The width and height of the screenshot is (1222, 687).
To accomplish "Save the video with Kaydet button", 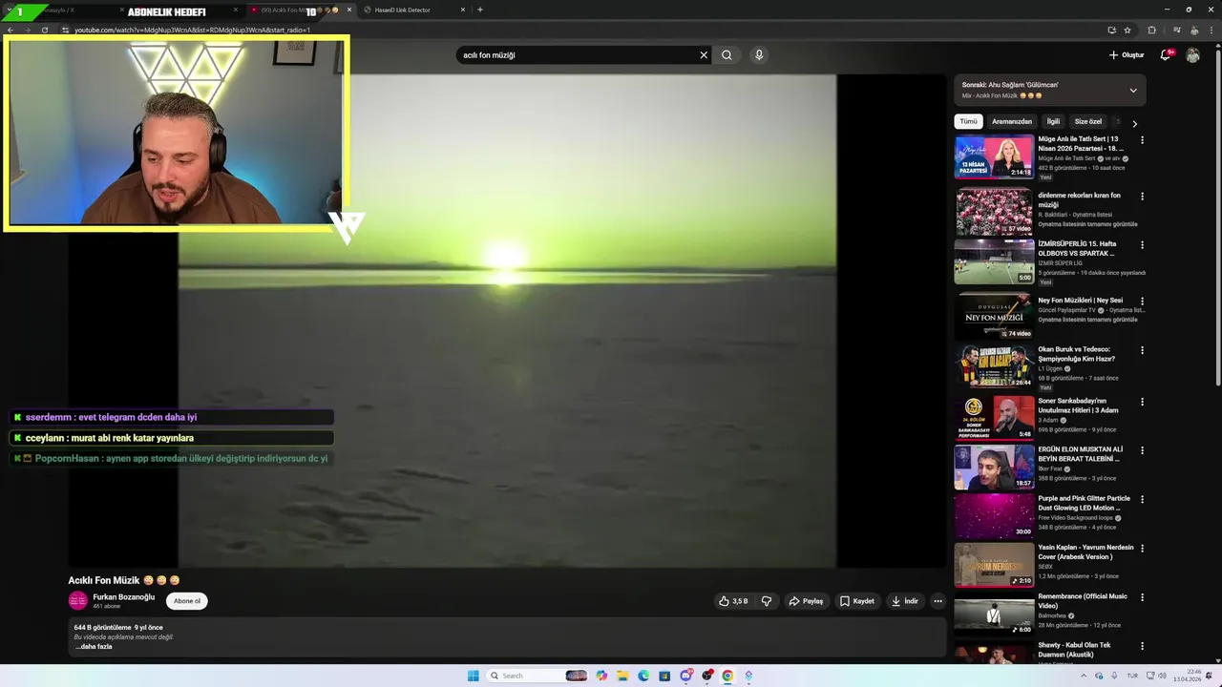I will [856, 601].
